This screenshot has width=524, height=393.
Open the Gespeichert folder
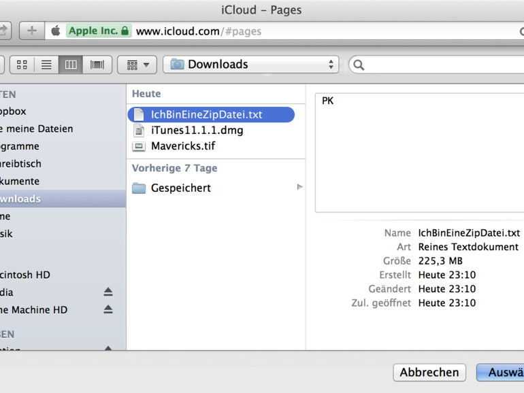pyautogui.click(x=181, y=188)
